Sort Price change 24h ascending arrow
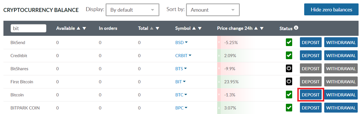This screenshot has height=114, width=362. pos(256,28)
